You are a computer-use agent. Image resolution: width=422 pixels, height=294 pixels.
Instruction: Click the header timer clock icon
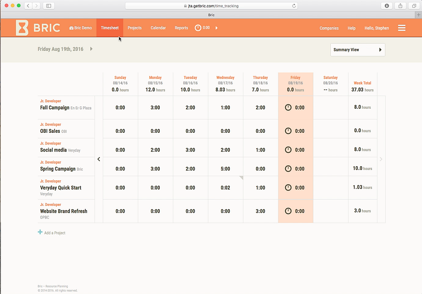pos(198,28)
